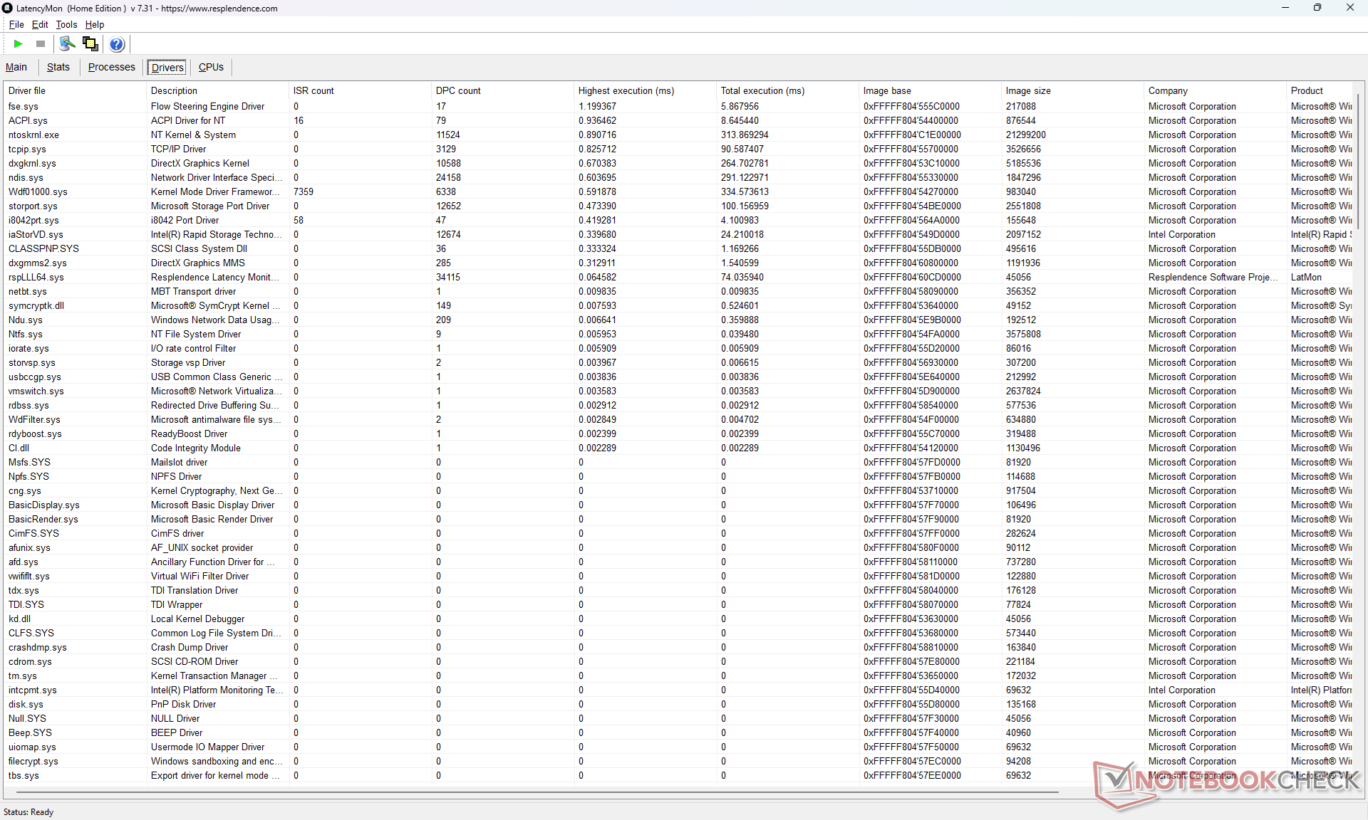This screenshot has height=820, width=1368.
Task: Click the Driver file column header
Action: coord(27,90)
